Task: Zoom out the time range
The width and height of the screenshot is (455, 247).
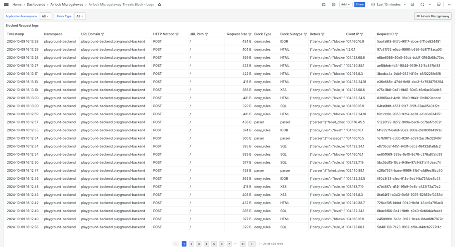Action: point(412,5)
